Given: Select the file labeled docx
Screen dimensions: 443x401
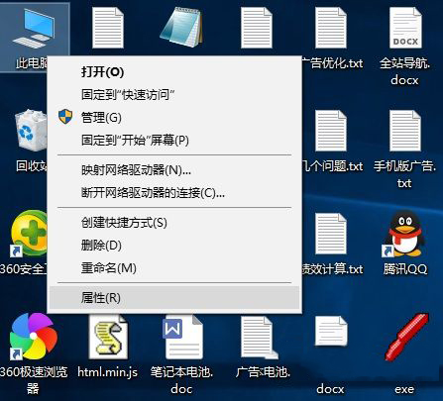Looking at the screenshot, I should (x=331, y=331).
